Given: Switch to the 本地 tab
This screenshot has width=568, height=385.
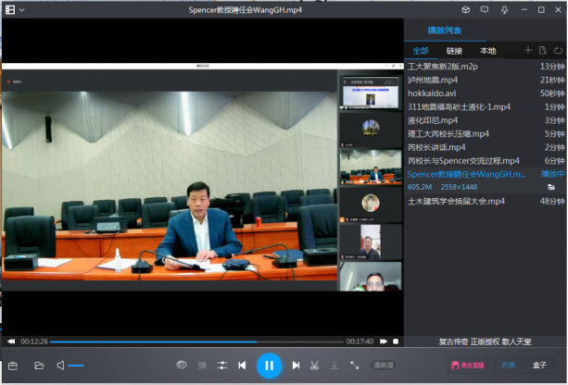Looking at the screenshot, I should coord(487,50).
